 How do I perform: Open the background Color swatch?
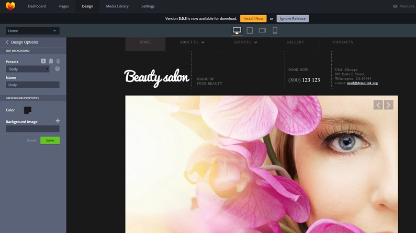coord(28,110)
